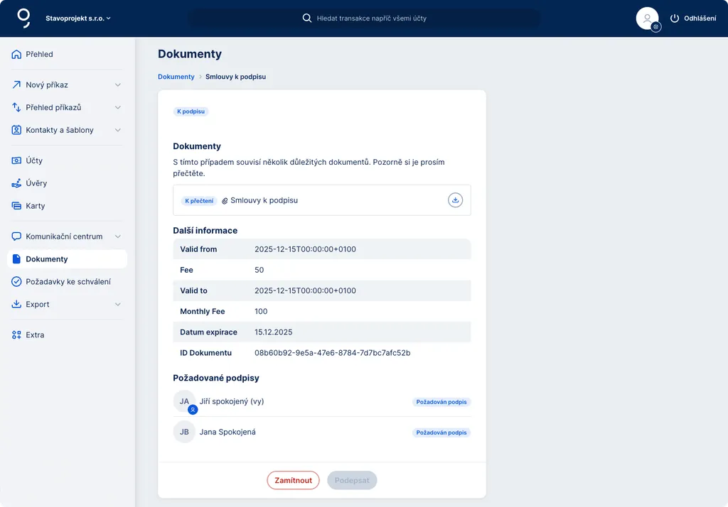The height and width of the screenshot is (507, 728).
Task: Open the user profile avatar
Action: pyautogui.click(x=647, y=18)
